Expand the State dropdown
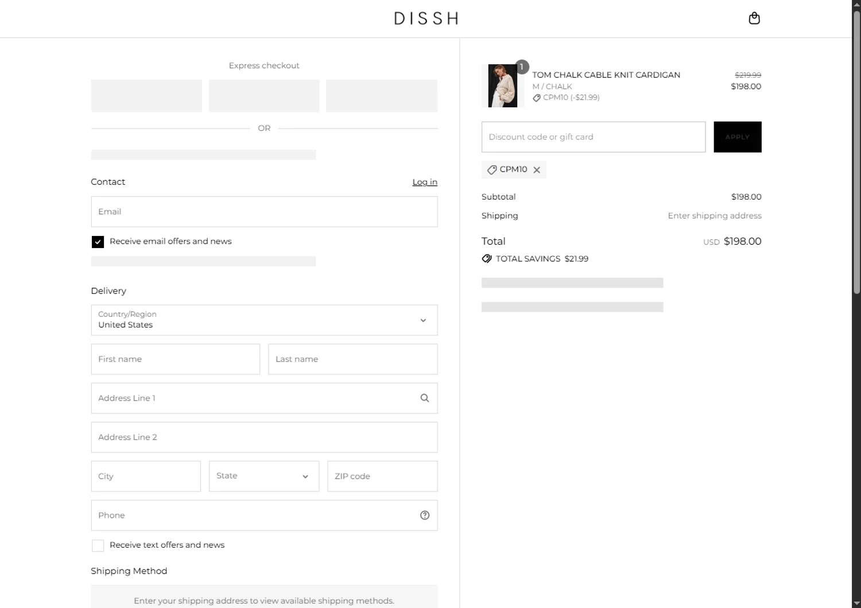 pyautogui.click(x=264, y=476)
